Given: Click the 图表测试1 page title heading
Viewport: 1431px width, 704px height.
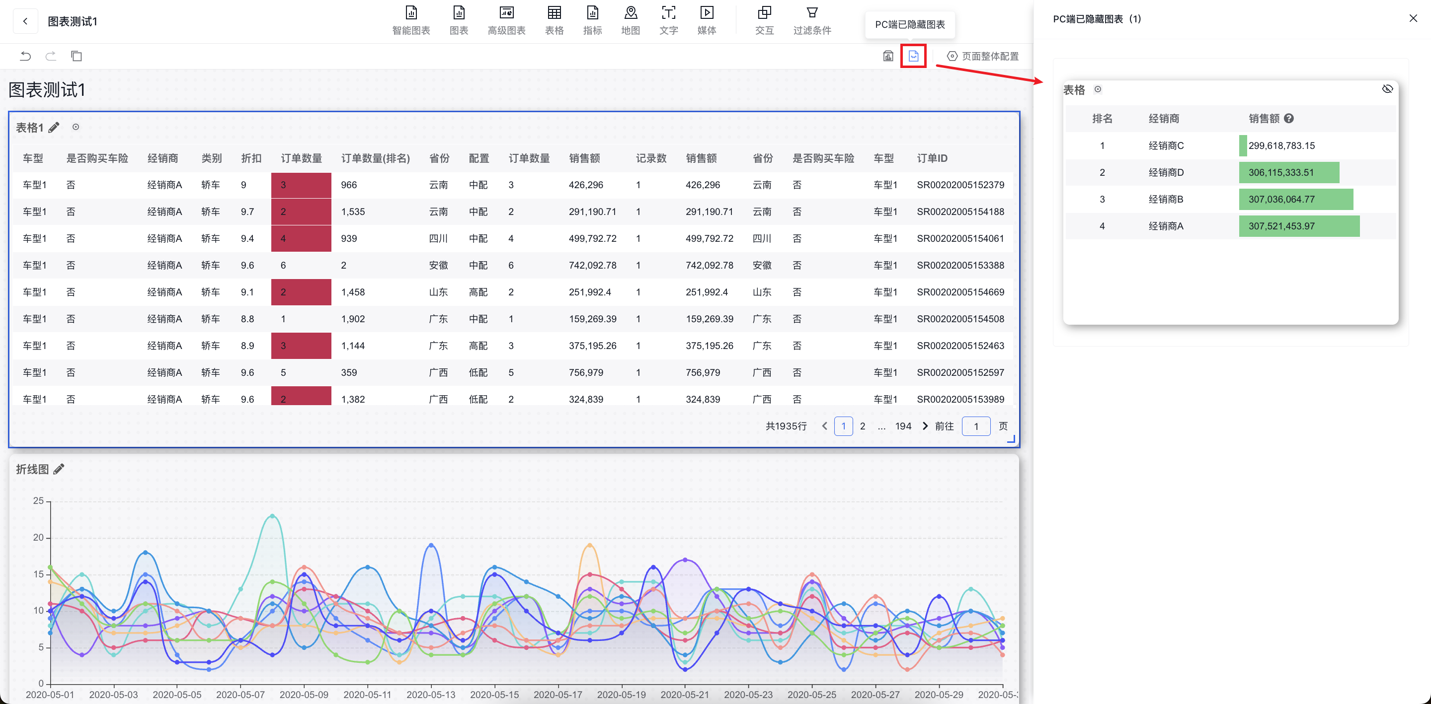Looking at the screenshot, I should (x=47, y=89).
